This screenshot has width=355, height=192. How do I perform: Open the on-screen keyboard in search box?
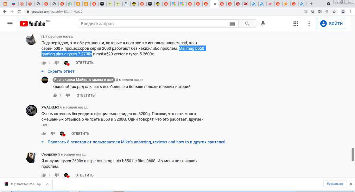(x=232, y=24)
